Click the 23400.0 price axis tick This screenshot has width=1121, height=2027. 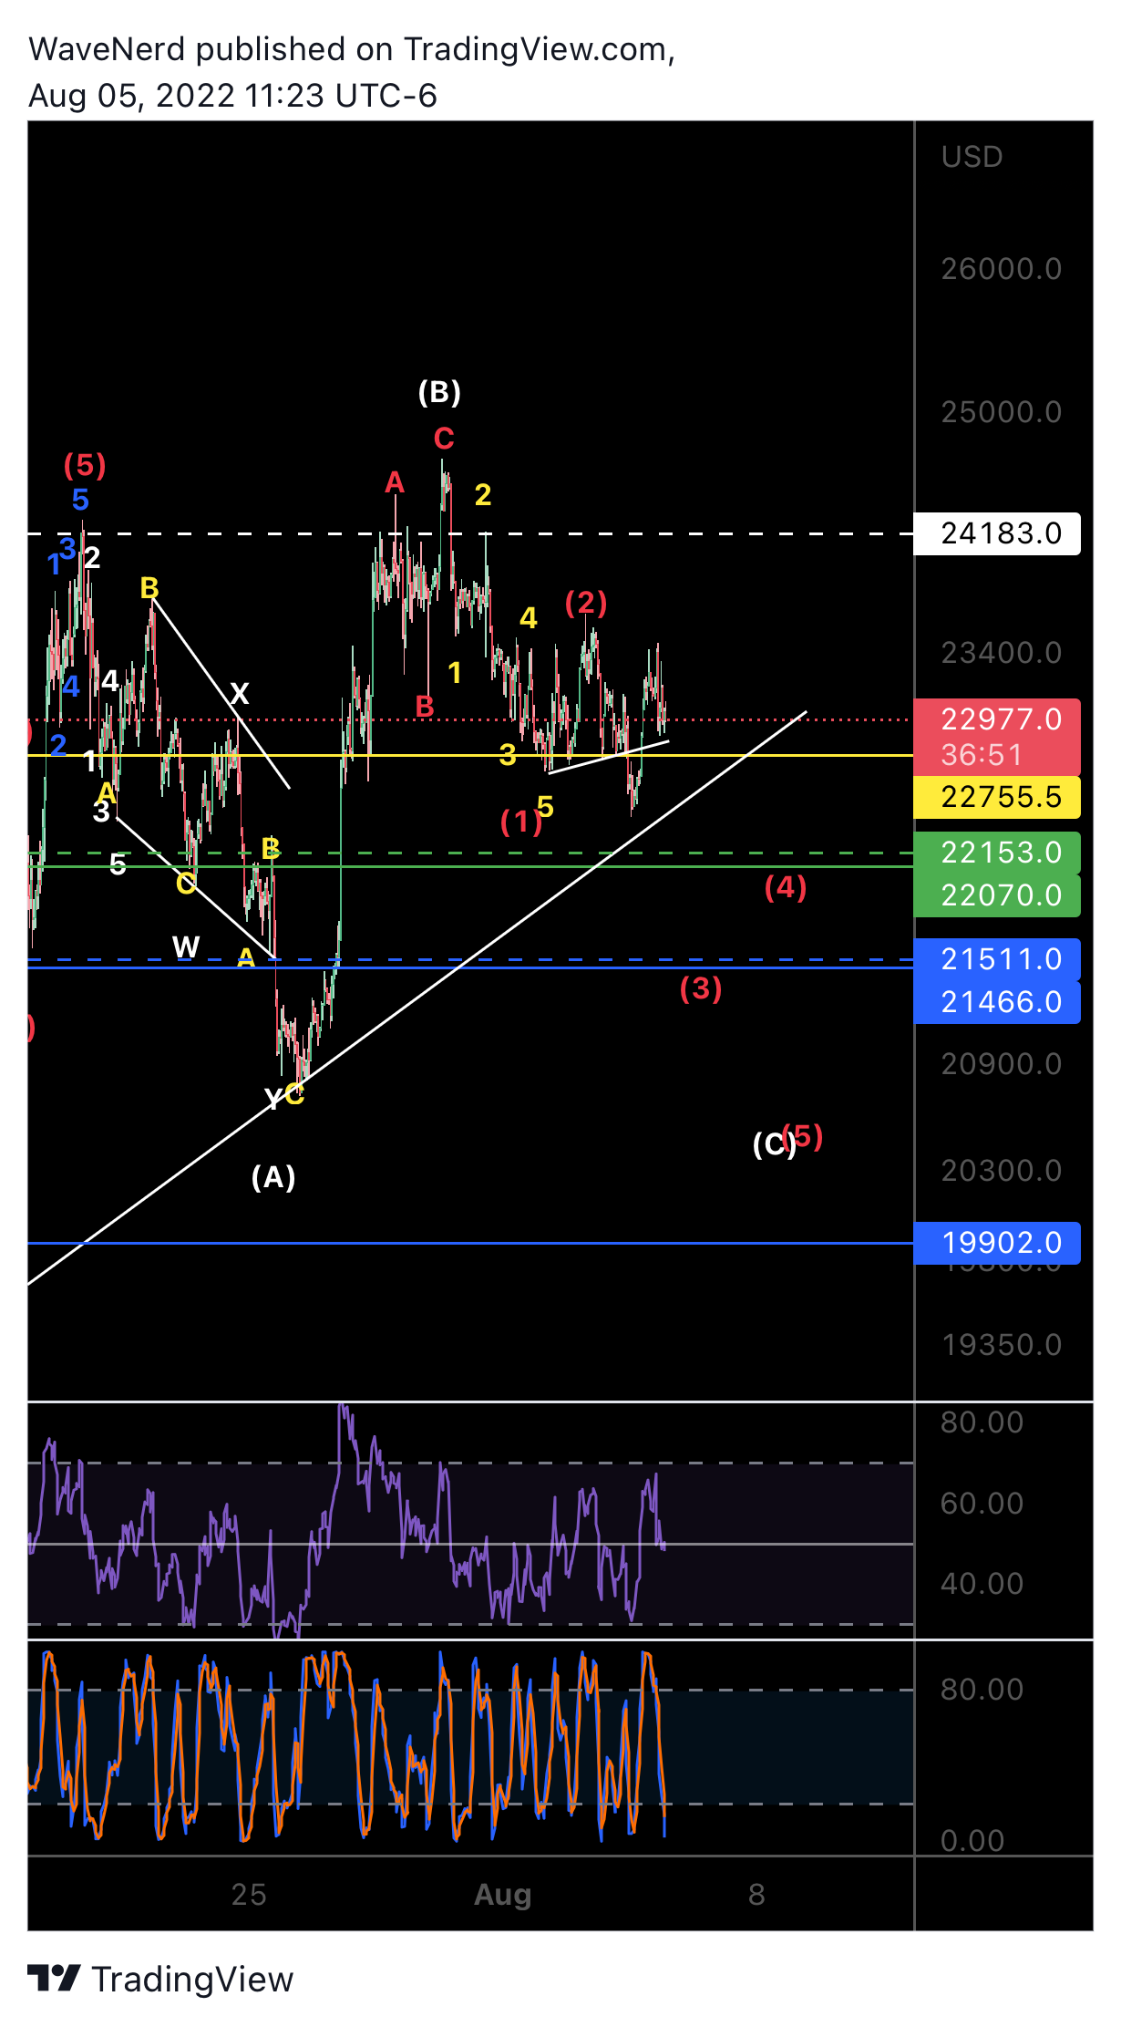coord(1001,653)
